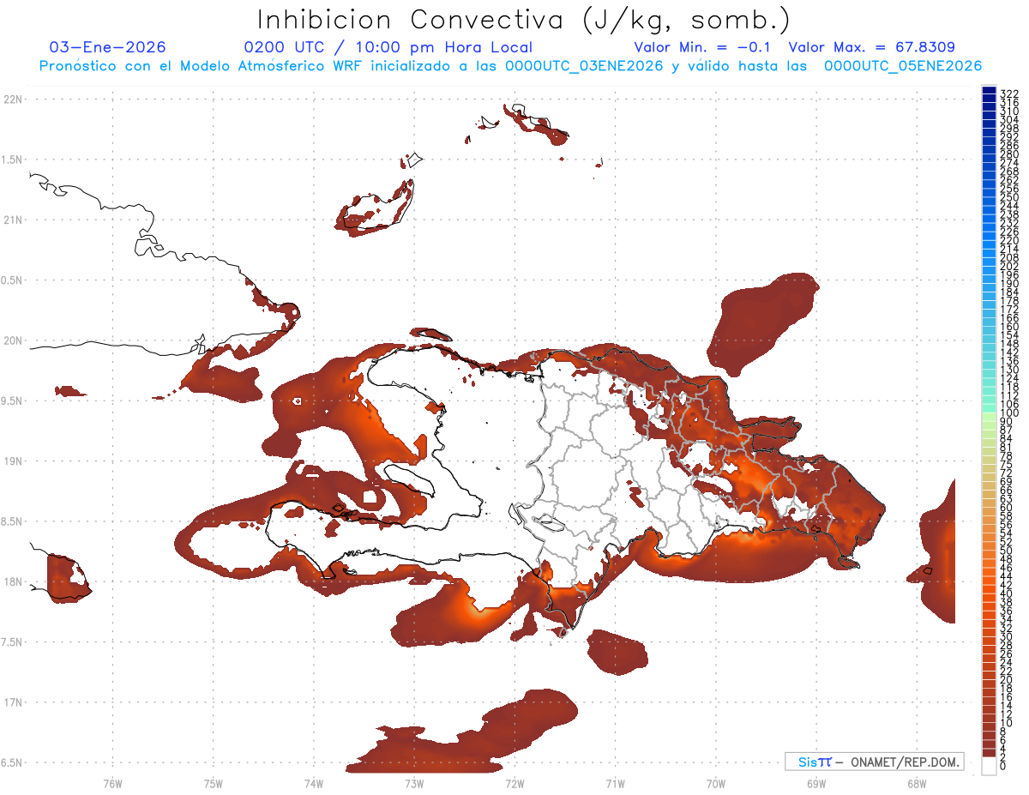This screenshot has height=795, width=1029.
Task: Click the "75W" longitude label
Action: click(x=213, y=783)
